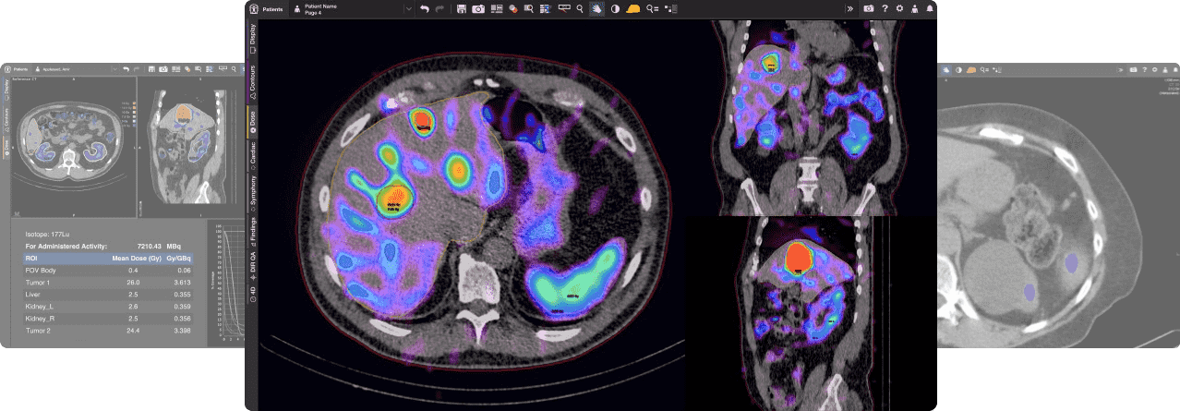Screen dimensions: 1180x411
Task: Click the grid settings icon in toolbar
Action: click(x=544, y=8)
